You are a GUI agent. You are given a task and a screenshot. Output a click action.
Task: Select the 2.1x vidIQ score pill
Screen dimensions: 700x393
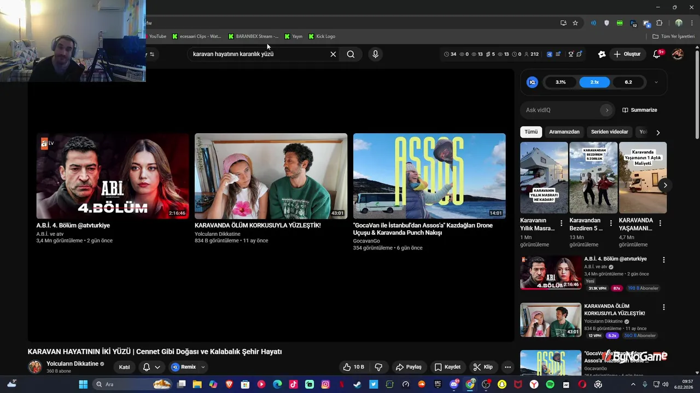pos(594,82)
